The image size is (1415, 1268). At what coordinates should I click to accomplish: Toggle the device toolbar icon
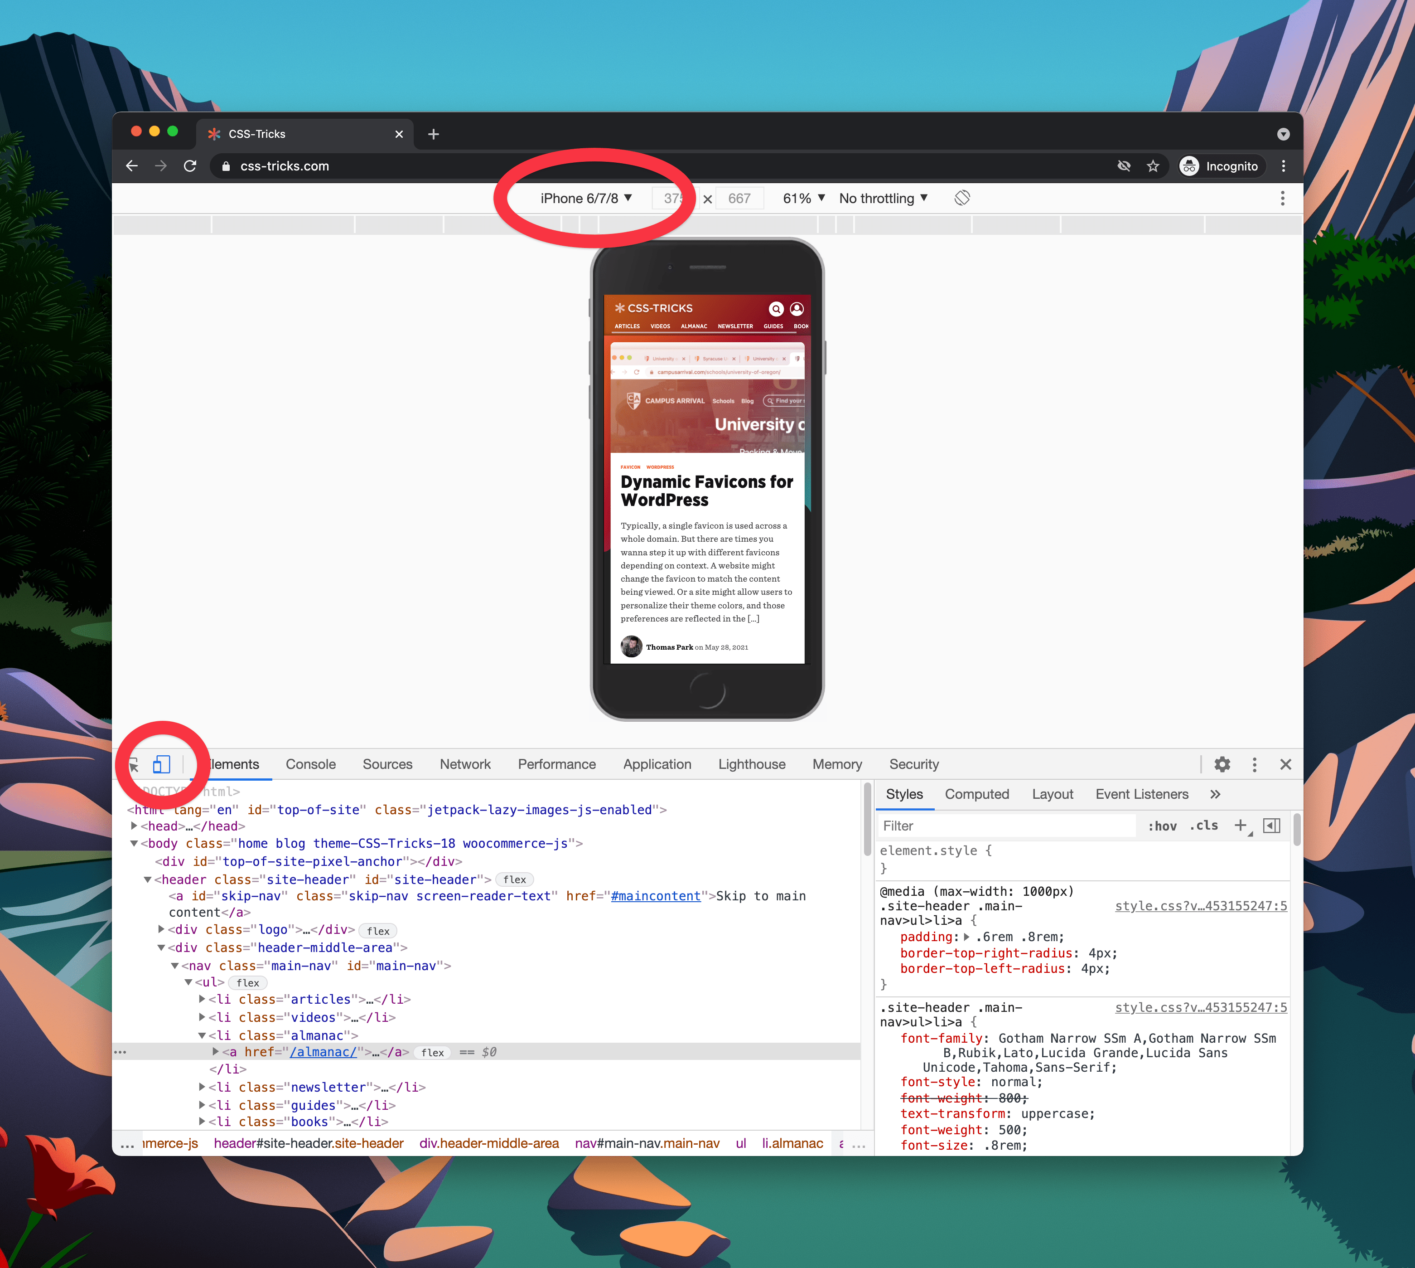(162, 764)
